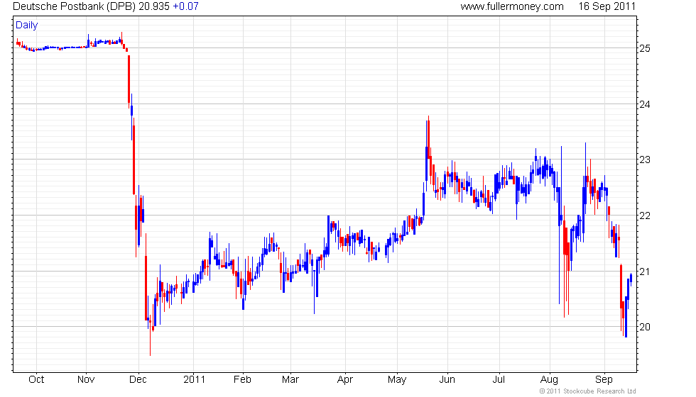
Task: Open the www.fullermoney.com link text
Action: click(x=512, y=6)
